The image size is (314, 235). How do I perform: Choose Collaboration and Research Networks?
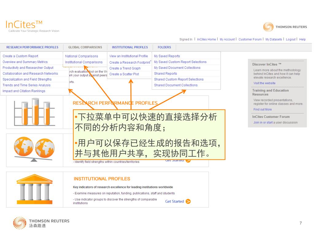(x=30, y=73)
